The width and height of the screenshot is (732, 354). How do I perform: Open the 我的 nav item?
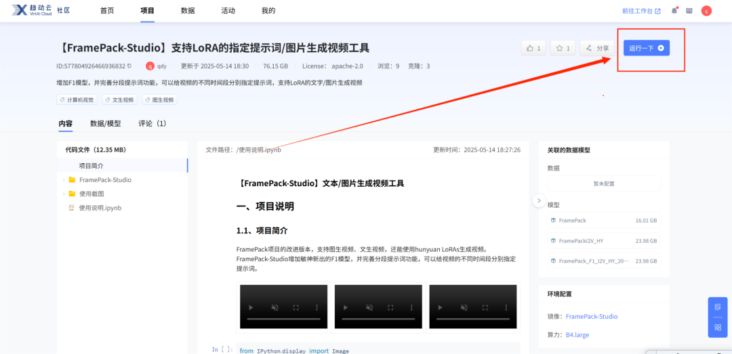coord(268,10)
